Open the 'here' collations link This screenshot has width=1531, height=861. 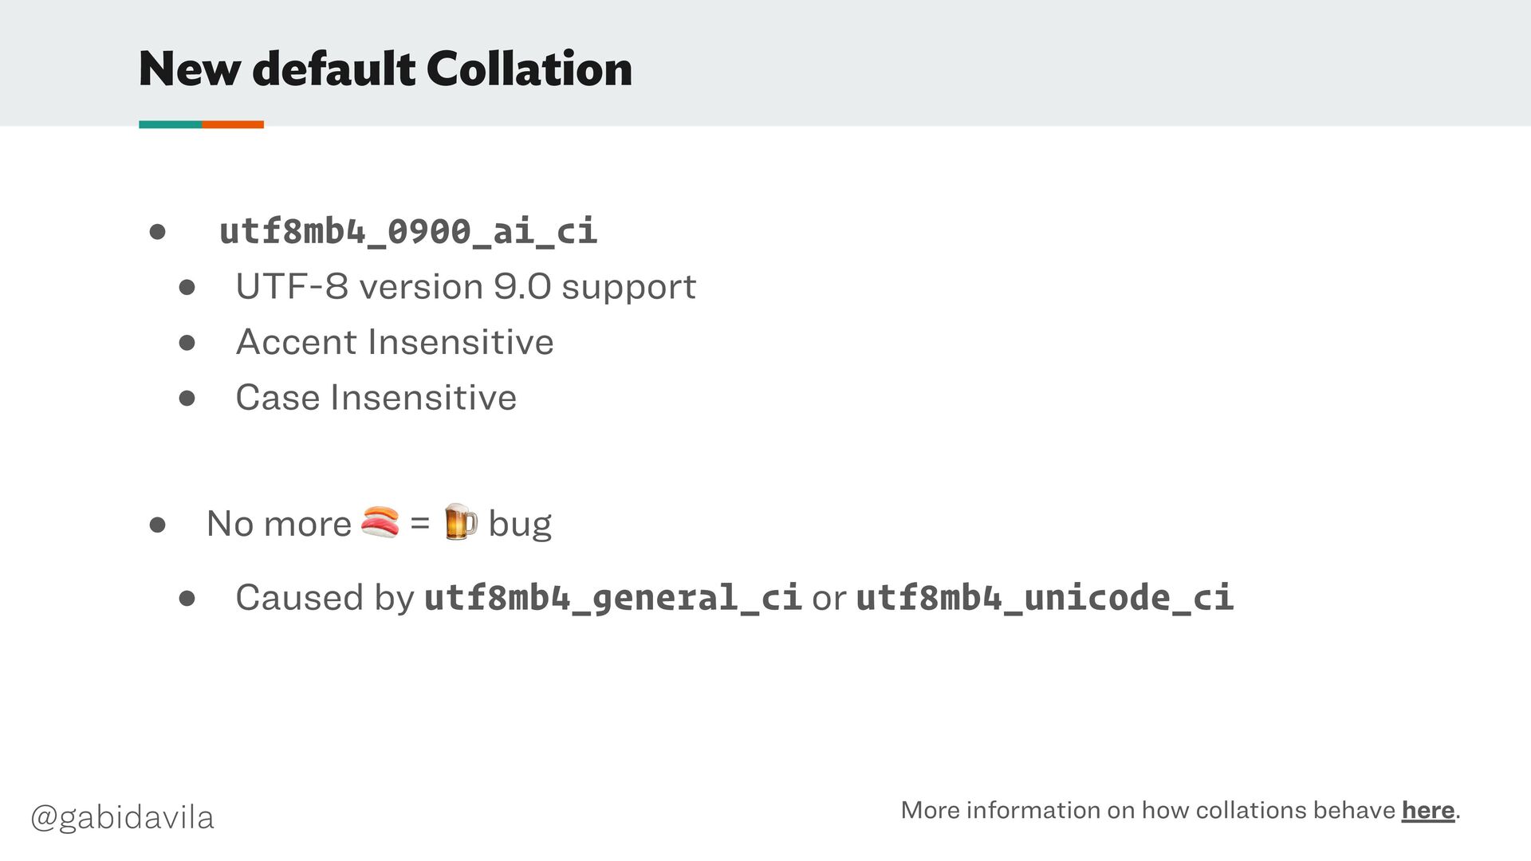1428,810
